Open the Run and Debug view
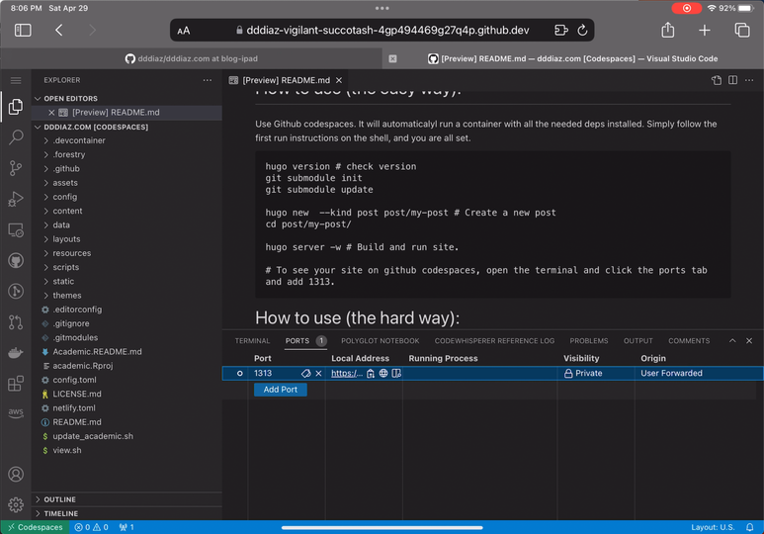764x534 pixels. tap(16, 200)
